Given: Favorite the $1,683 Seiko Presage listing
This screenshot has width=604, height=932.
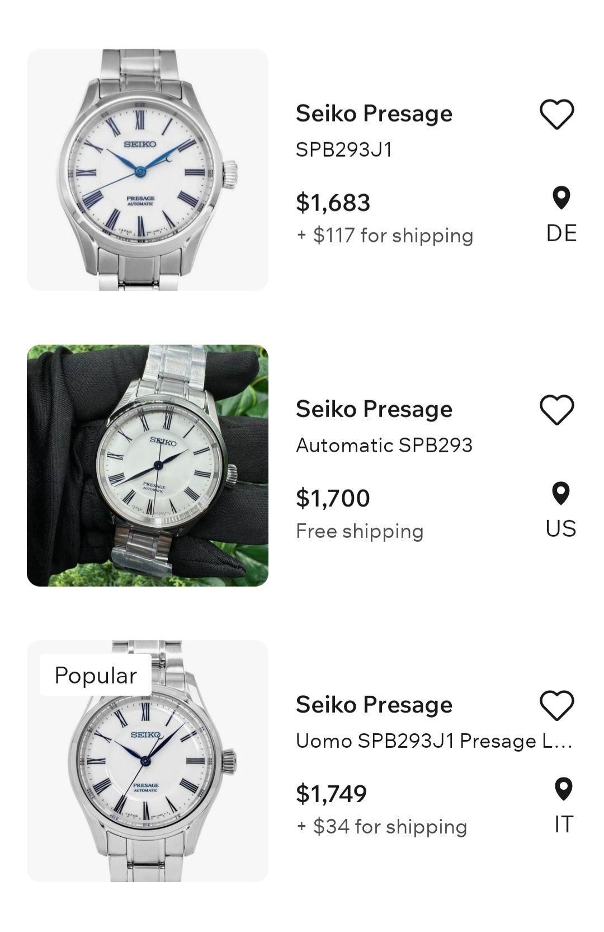Looking at the screenshot, I should [556, 114].
